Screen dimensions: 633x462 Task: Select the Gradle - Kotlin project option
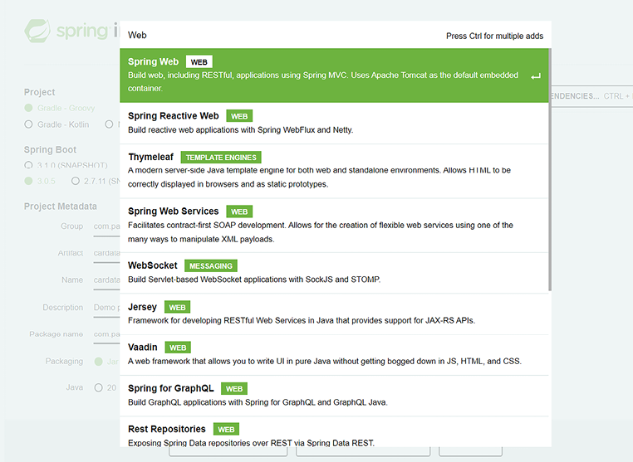pyautogui.click(x=29, y=124)
